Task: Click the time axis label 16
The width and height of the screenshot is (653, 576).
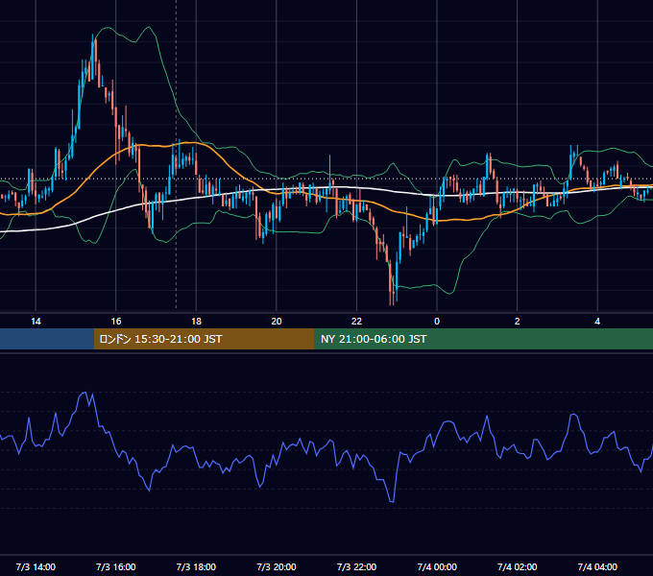Action: pos(116,322)
